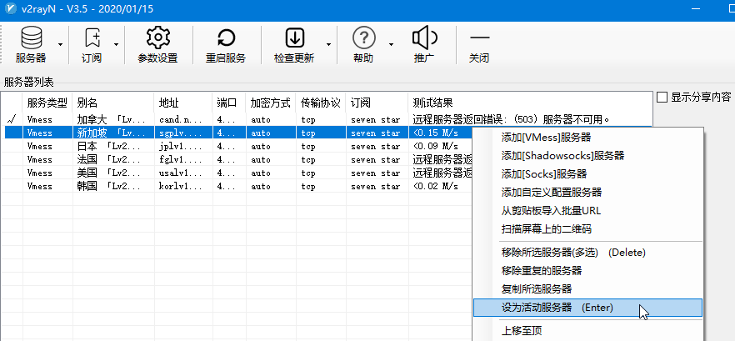Choose 复制所选服务器 menu entry
The image size is (735, 341).
pos(587,289)
